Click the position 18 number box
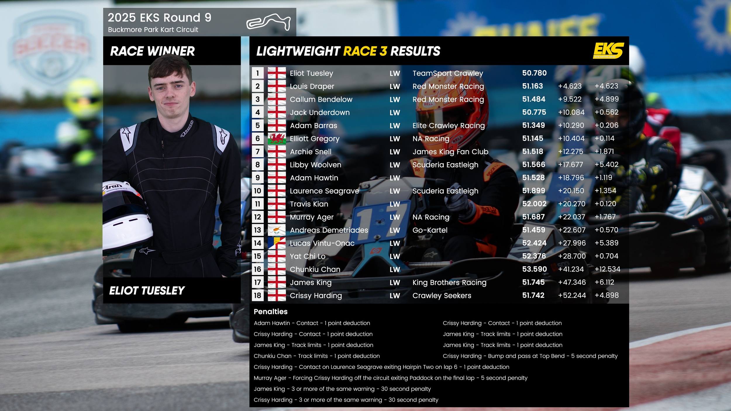 (x=257, y=295)
